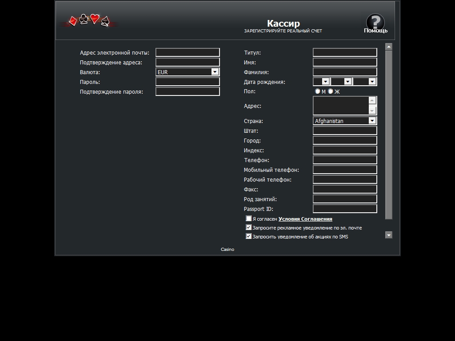Image resolution: width=455 pixels, height=341 pixels.
Task: Open the Условия Соглашения link
Action: click(305, 219)
